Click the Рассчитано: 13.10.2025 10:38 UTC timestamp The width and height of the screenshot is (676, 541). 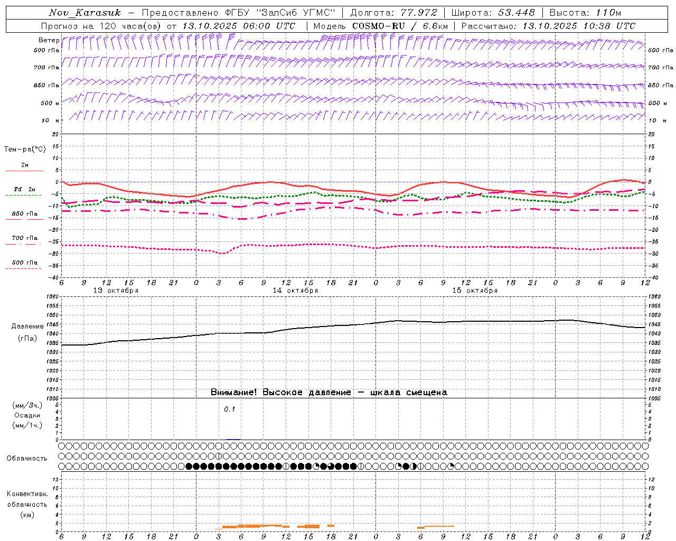point(548,26)
